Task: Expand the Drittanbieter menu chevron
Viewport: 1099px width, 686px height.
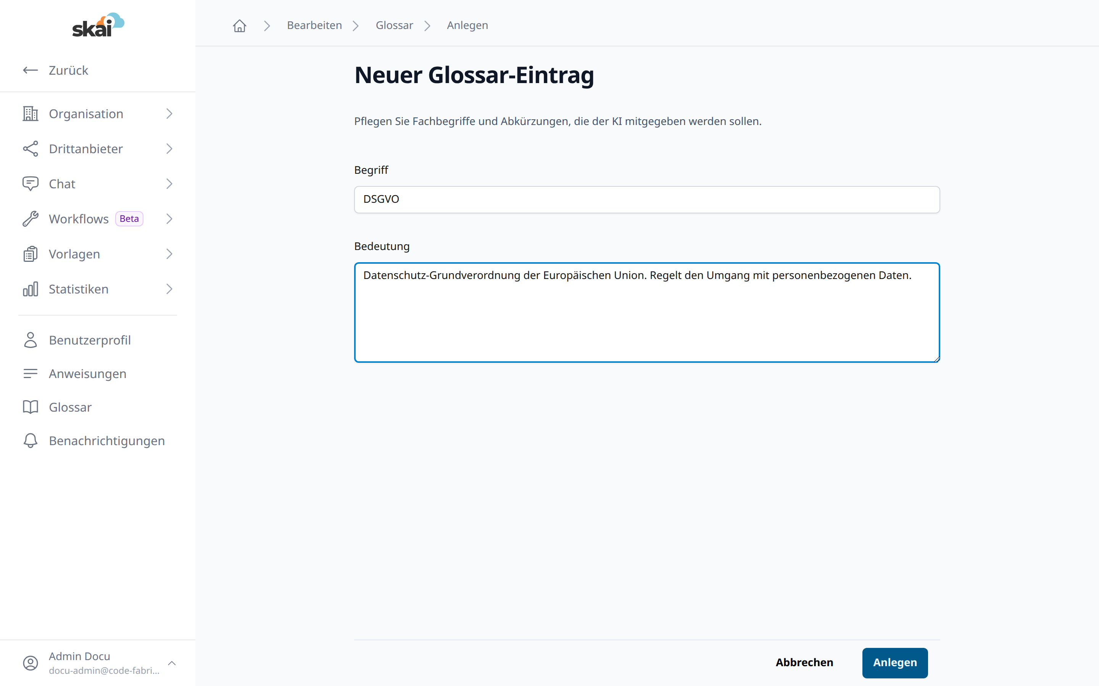Action: pos(169,149)
